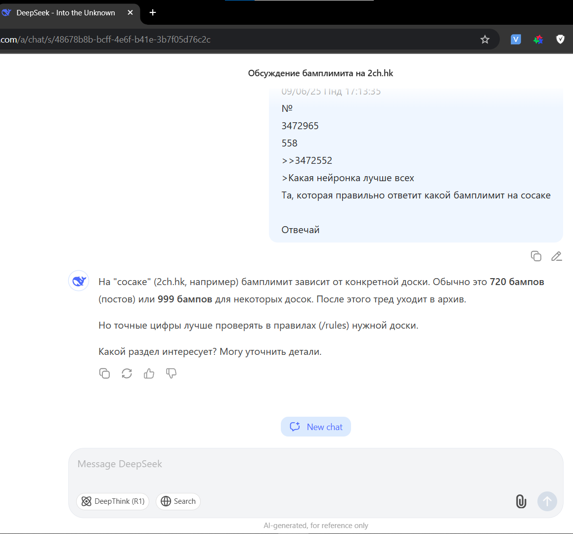The width and height of the screenshot is (573, 534).
Task: Open the colorful star browser extension
Action: 538,40
